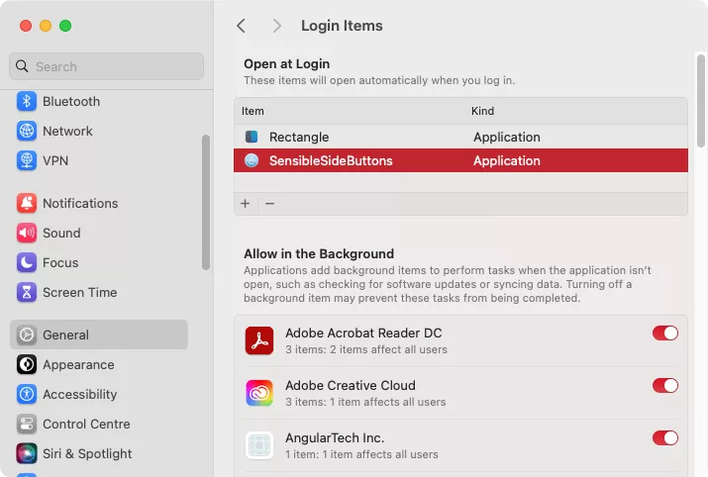Screen dimensions: 708x477
Task: Disable Adobe Acrobat Reader DC background toggle
Action: click(664, 334)
